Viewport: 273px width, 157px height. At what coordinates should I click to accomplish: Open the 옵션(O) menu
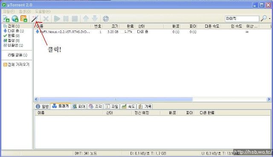pyautogui.click(x=25, y=11)
